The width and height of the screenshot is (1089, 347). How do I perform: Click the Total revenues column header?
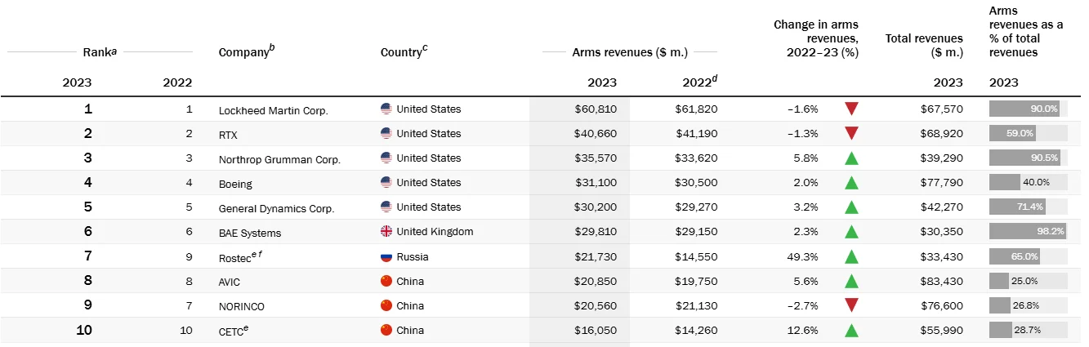(924, 45)
